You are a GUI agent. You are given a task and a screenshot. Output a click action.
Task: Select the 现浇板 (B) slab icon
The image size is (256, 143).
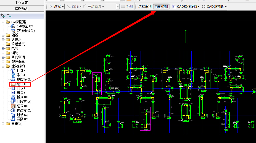[13, 79]
